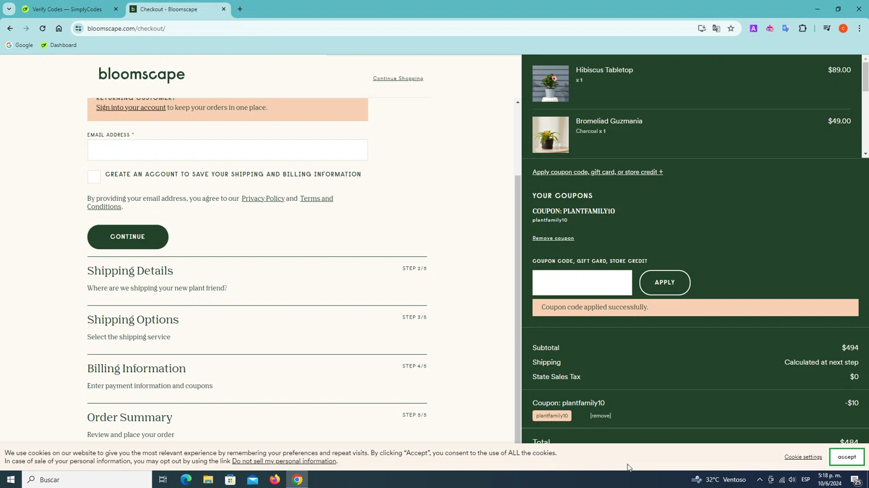
Task: Close the Checkout Bloomscape tab
Action: [224, 9]
